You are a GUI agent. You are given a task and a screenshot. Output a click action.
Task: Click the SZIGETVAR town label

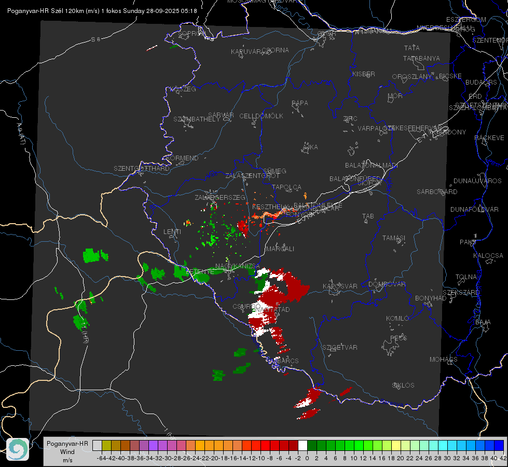pos(340,348)
